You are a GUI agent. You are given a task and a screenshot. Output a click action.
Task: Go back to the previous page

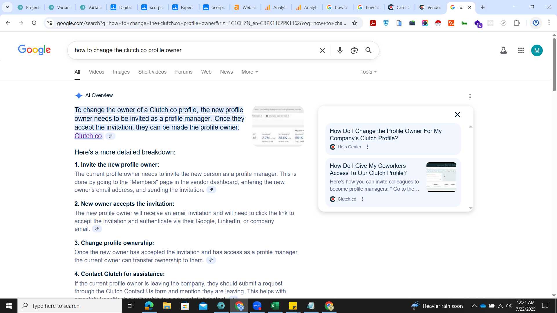[x=8, y=23]
